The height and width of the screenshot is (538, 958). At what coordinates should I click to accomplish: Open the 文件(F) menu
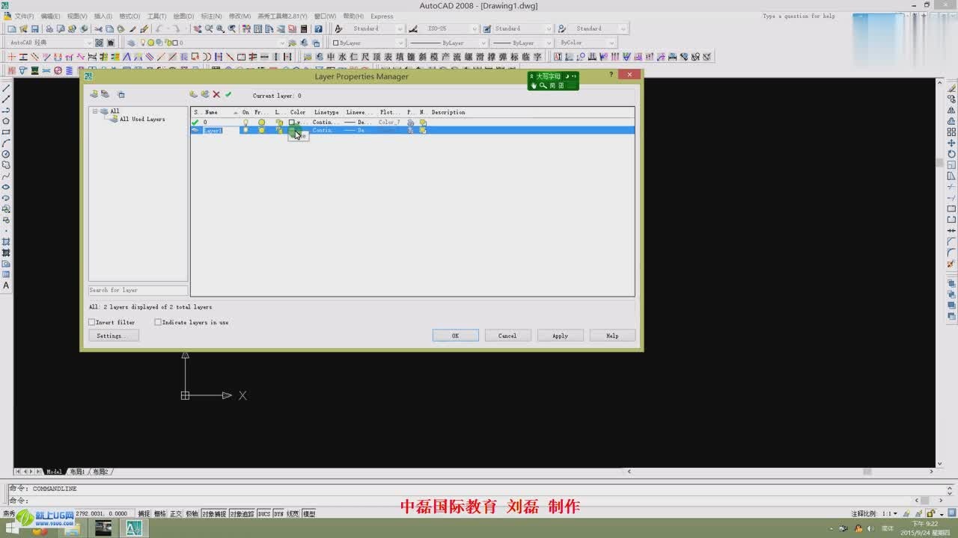point(24,16)
